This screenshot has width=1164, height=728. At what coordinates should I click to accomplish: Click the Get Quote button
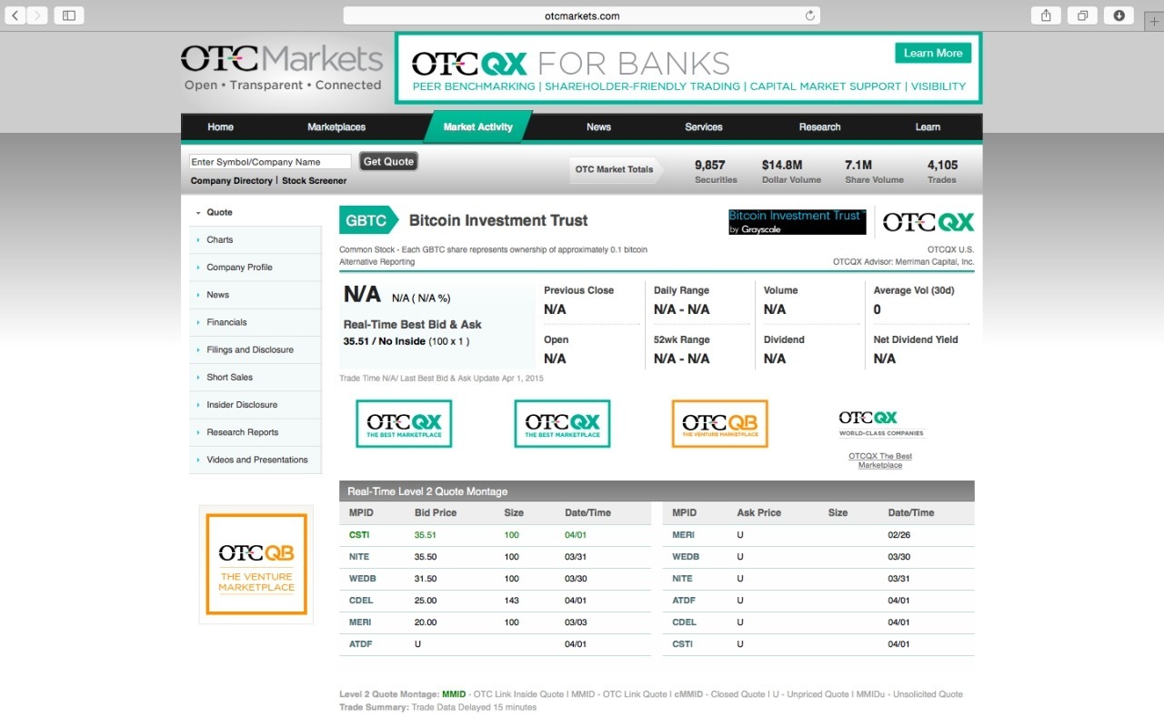tap(388, 162)
